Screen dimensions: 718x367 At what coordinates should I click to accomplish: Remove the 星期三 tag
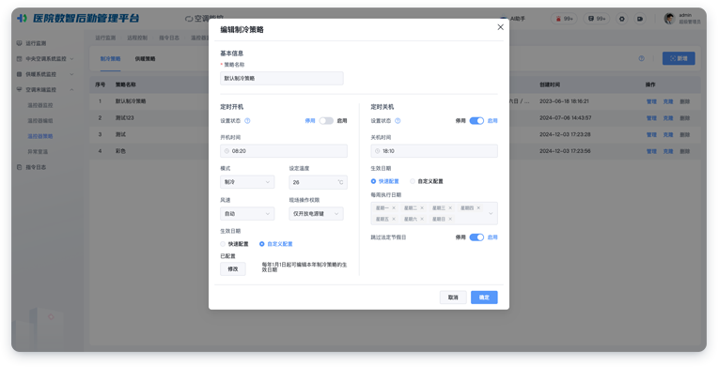[450, 207]
